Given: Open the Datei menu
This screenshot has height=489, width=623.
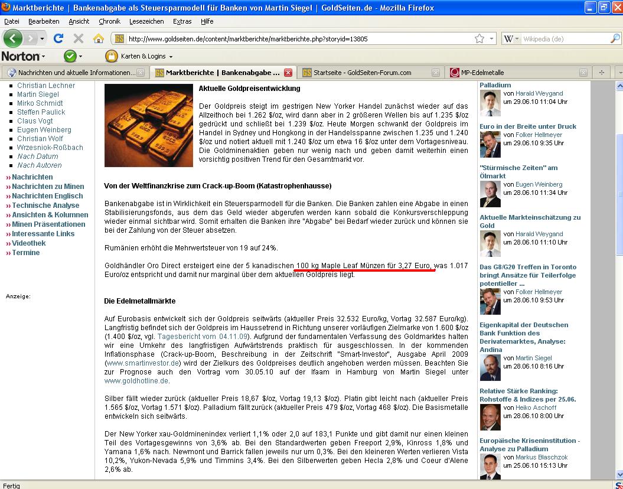Looking at the screenshot, I should (x=12, y=21).
